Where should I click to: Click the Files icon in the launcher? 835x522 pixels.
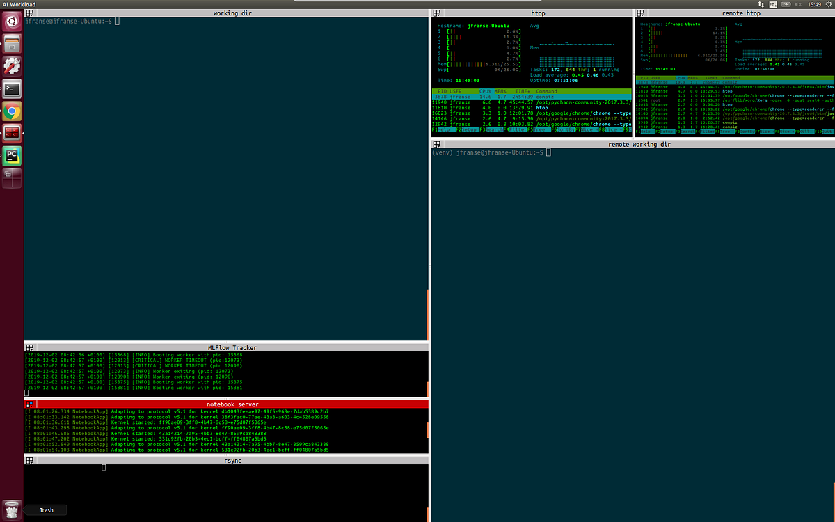pyautogui.click(x=10, y=43)
